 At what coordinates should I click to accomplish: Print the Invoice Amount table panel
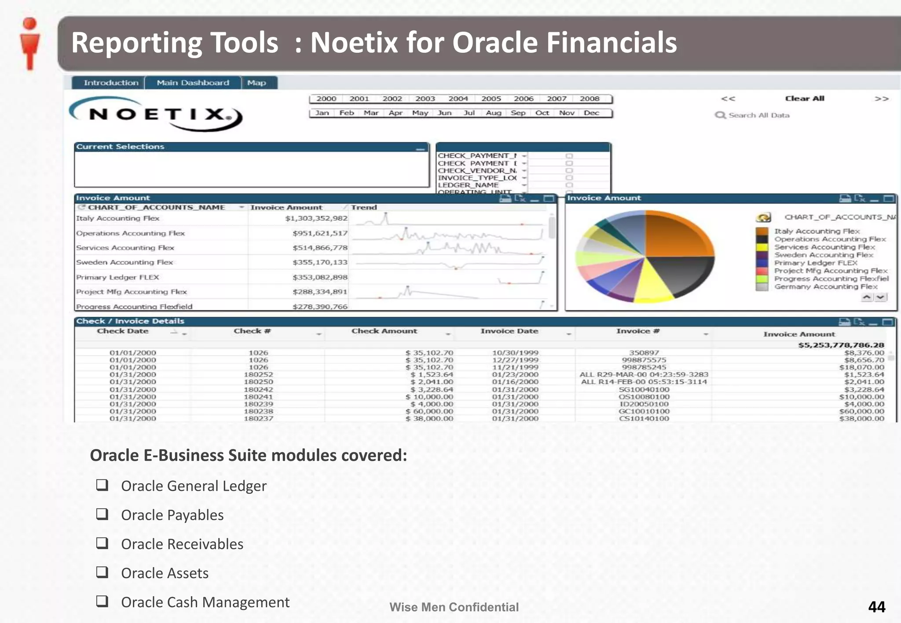[505, 199]
